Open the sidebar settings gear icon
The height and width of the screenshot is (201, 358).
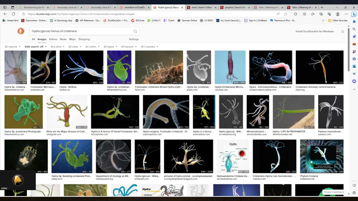click(354, 193)
